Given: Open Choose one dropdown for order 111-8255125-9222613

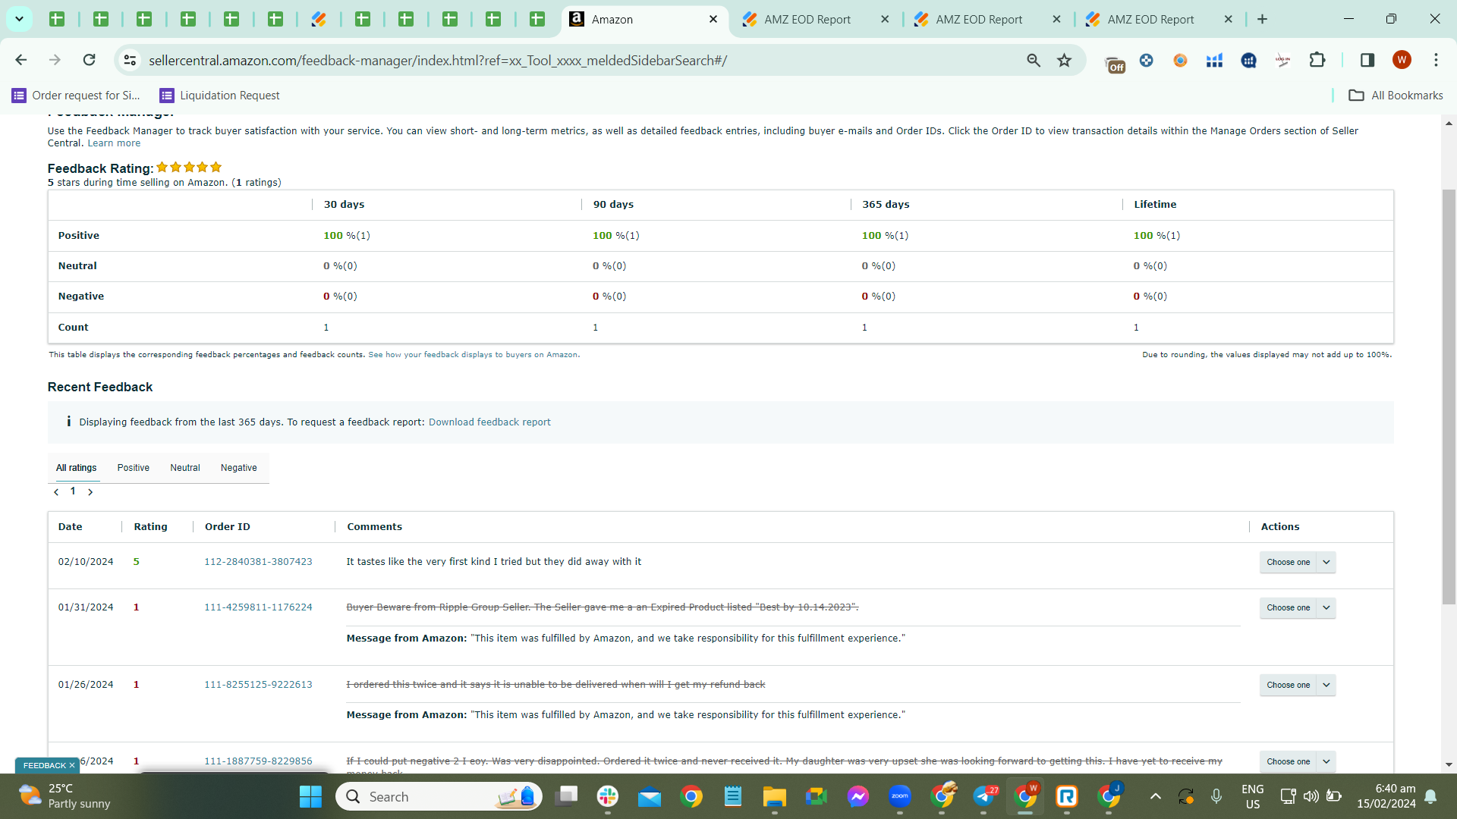Looking at the screenshot, I should (1298, 685).
